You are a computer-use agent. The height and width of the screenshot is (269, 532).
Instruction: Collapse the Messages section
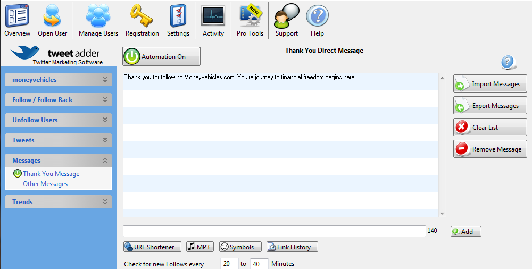(x=59, y=161)
